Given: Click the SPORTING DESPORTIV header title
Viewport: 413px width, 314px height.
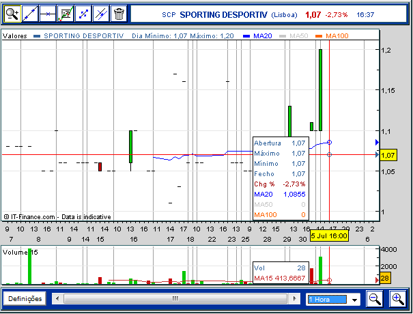Looking at the screenshot, I should click(223, 15).
